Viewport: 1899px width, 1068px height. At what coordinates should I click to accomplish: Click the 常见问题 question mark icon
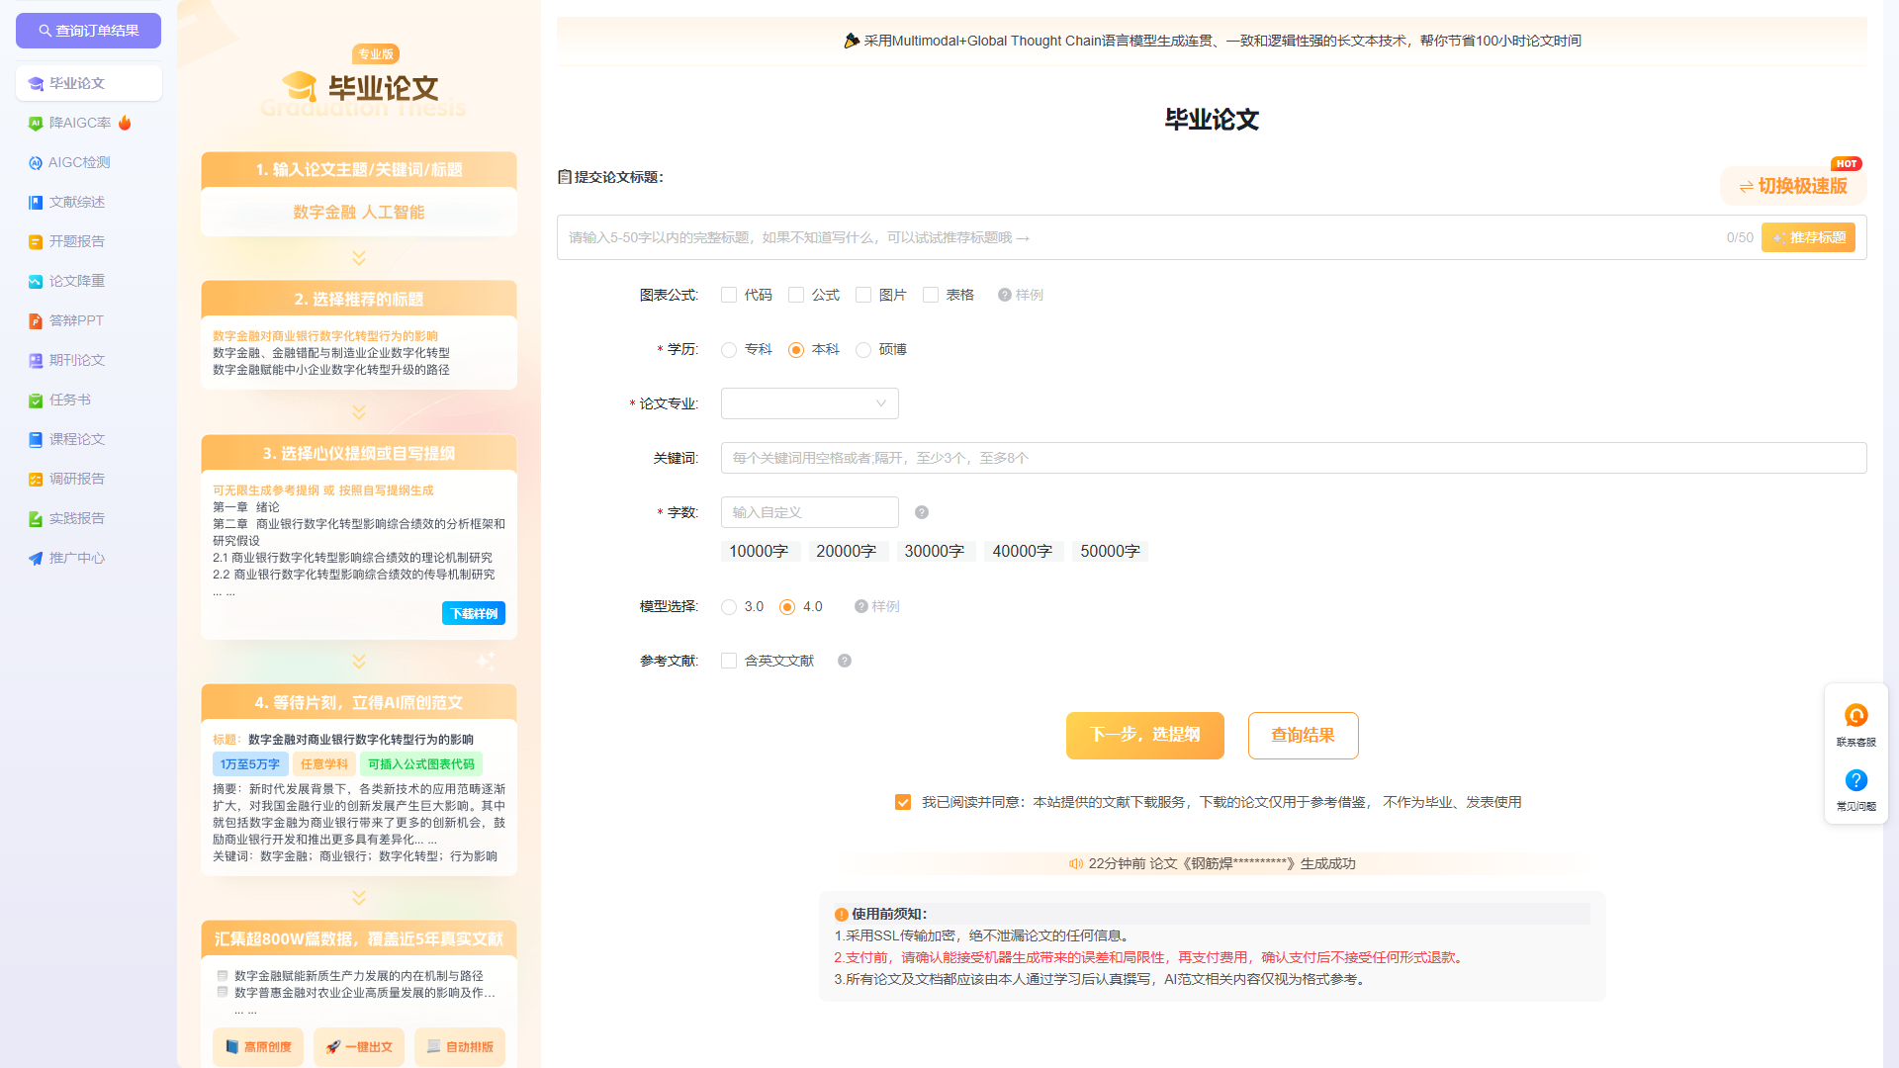coord(1855,780)
